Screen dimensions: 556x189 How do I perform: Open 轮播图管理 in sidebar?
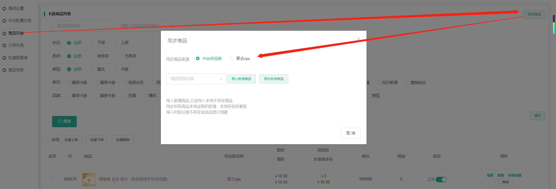coord(18,58)
